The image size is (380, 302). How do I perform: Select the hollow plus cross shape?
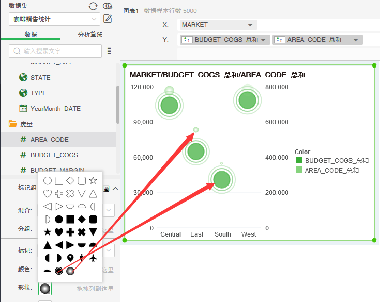(x=59, y=194)
